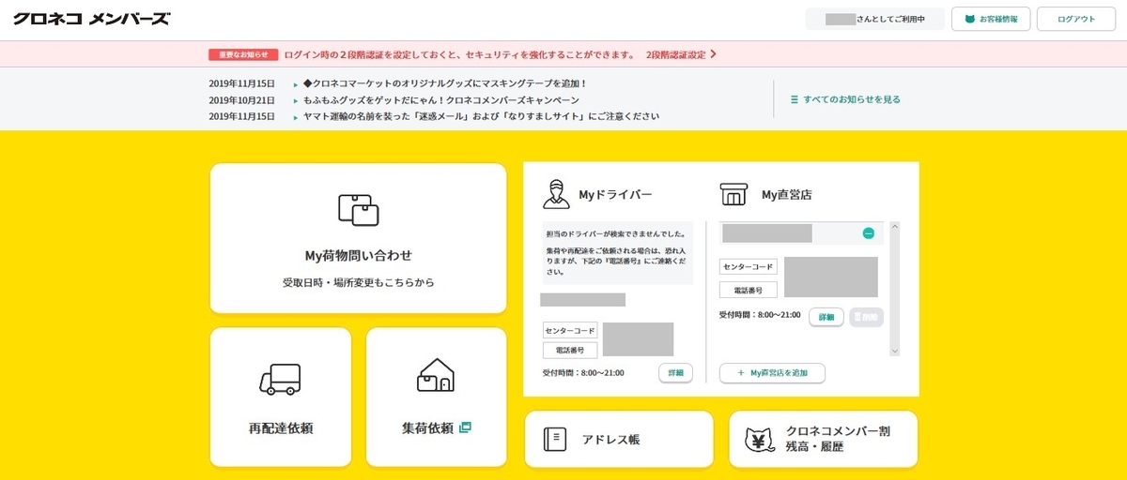The image size is (1127, 480).
Task: Open the 2段階認証設定 link
Action: [675, 54]
